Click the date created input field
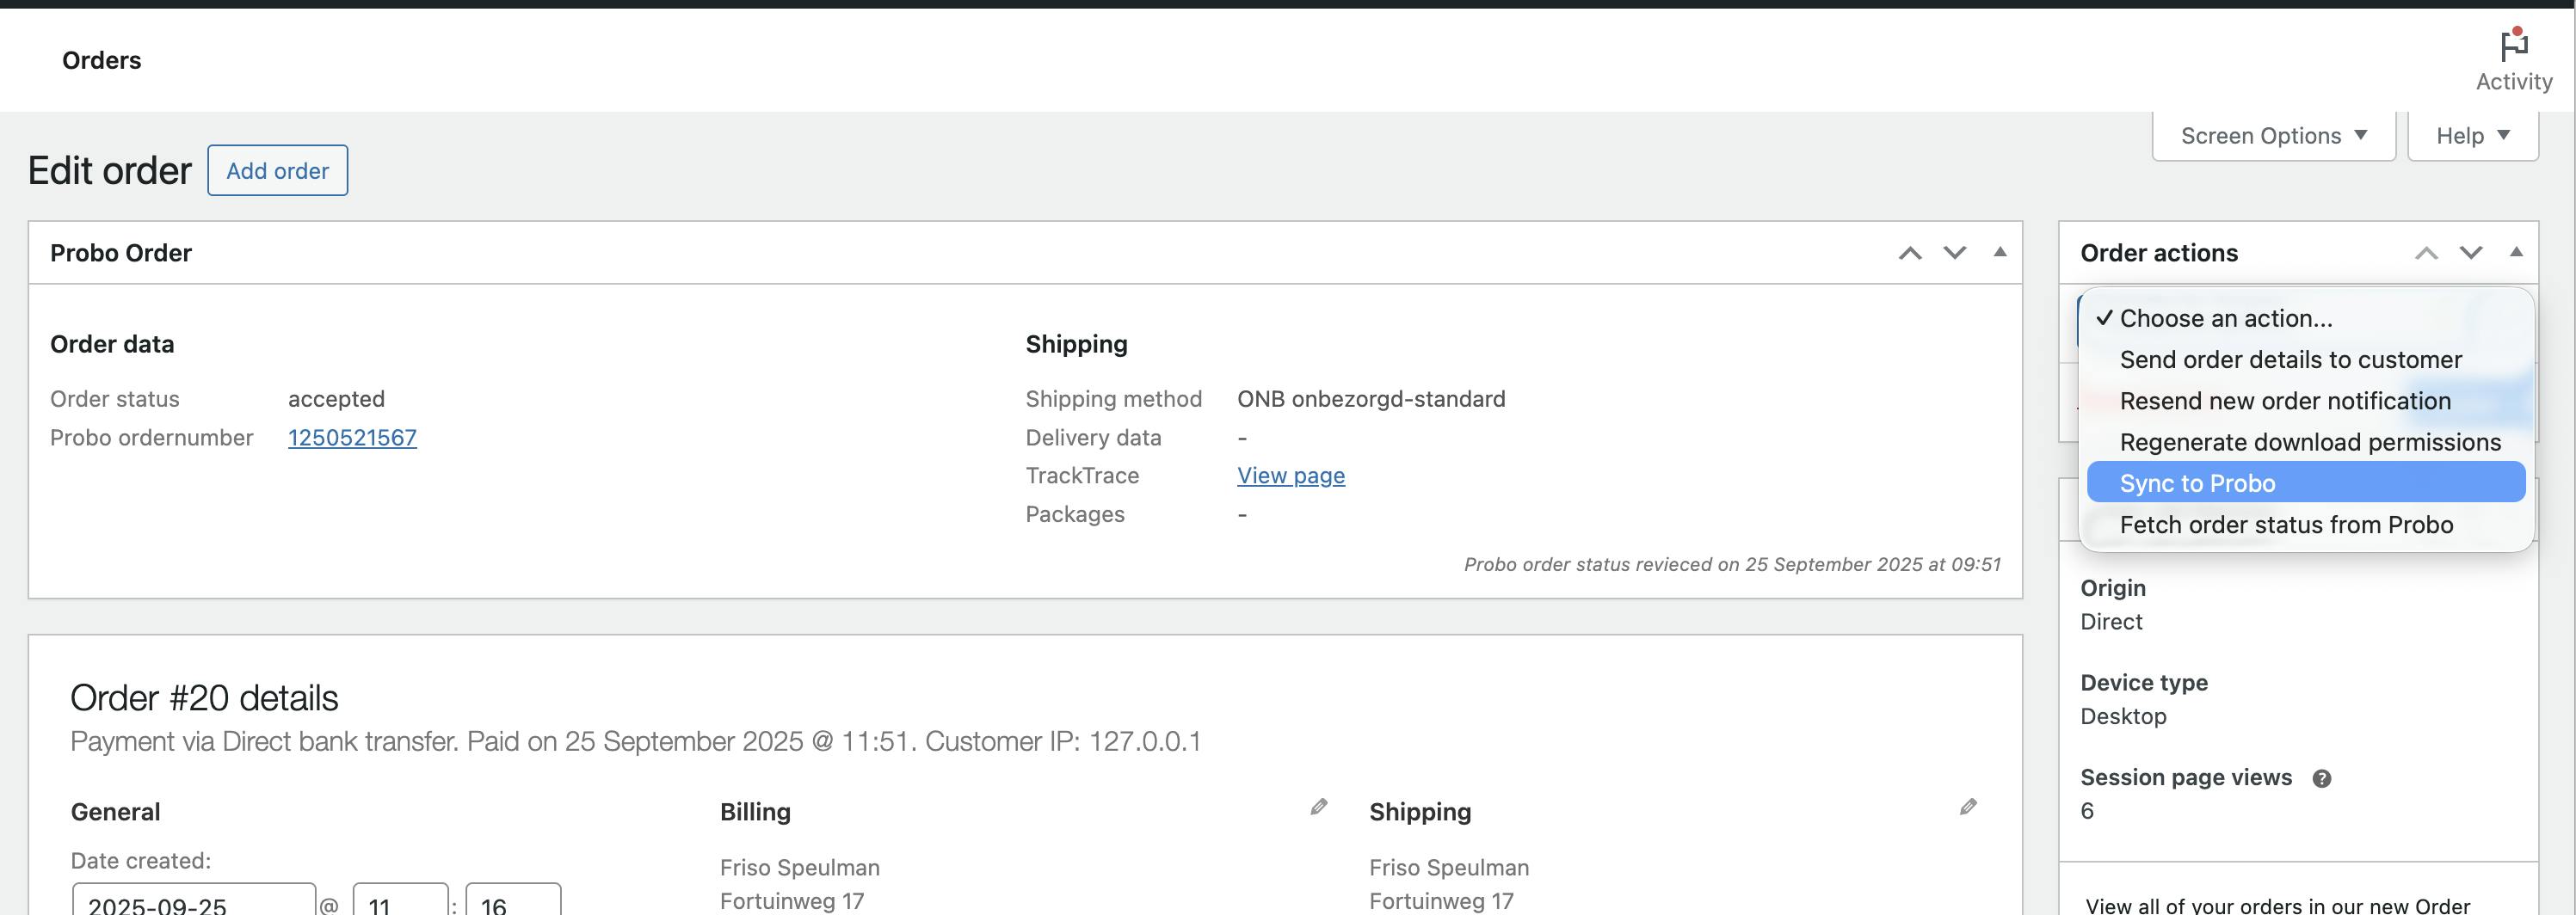 193,903
